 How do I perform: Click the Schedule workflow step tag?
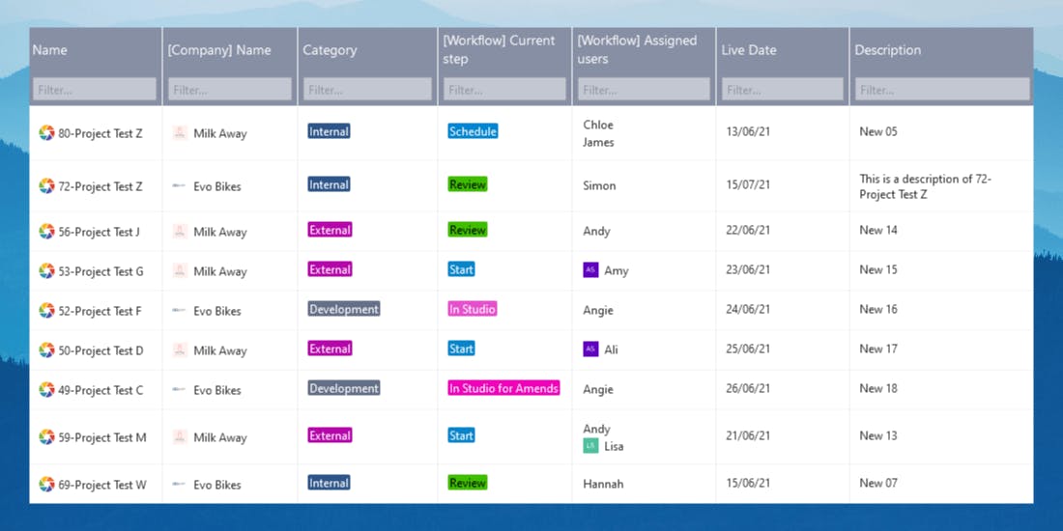pyautogui.click(x=473, y=131)
